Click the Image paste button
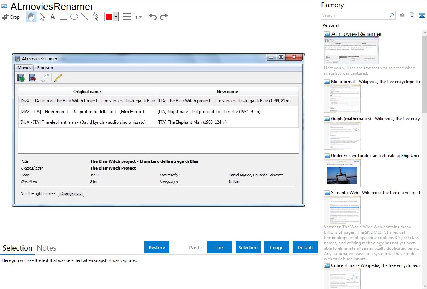The height and width of the screenshot is (289, 427). click(277, 247)
